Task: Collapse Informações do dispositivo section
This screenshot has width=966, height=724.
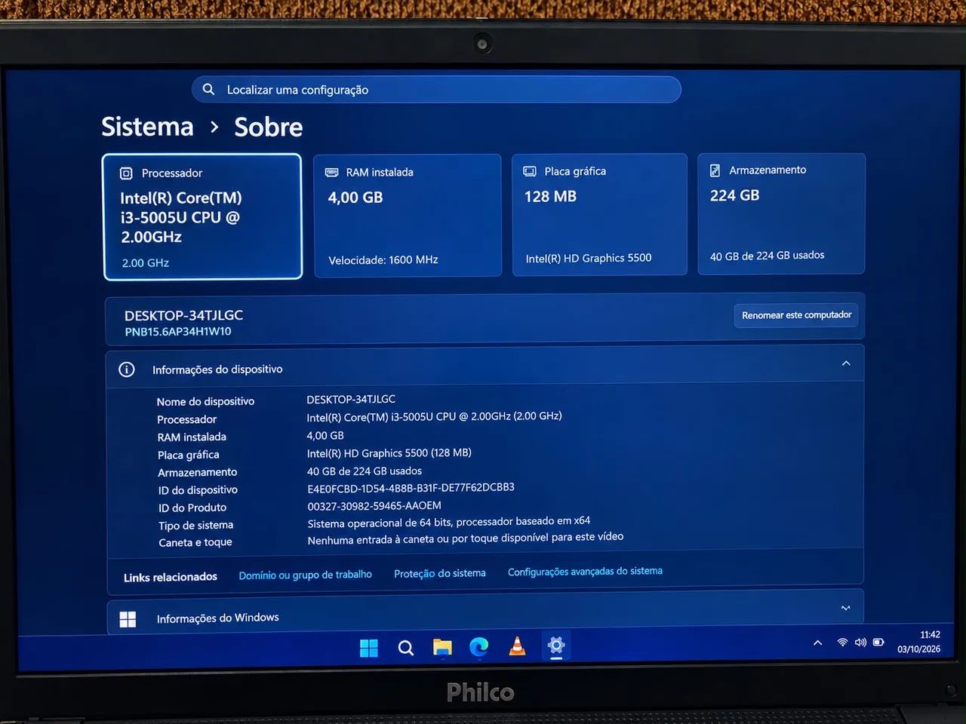Action: (846, 364)
